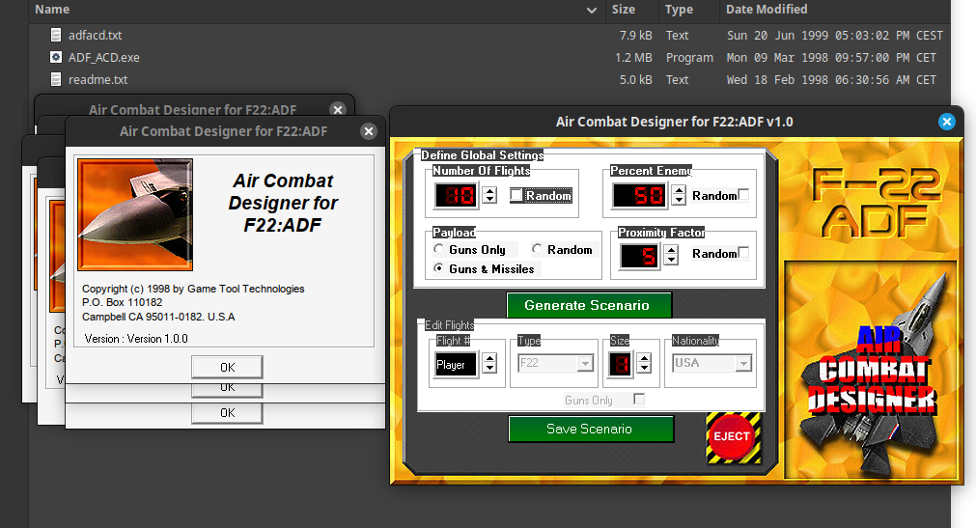Decrease Number Of Flights with down arrow
The height and width of the screenshot is (528, 976).
489,199
